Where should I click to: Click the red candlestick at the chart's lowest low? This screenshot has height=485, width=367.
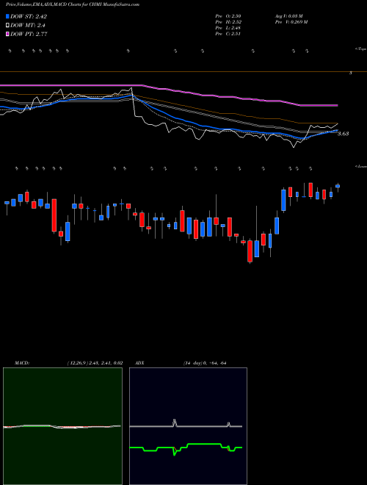[250, 251]
